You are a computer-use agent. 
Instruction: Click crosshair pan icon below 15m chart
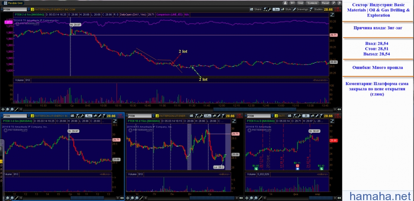(x=128, y=198)
